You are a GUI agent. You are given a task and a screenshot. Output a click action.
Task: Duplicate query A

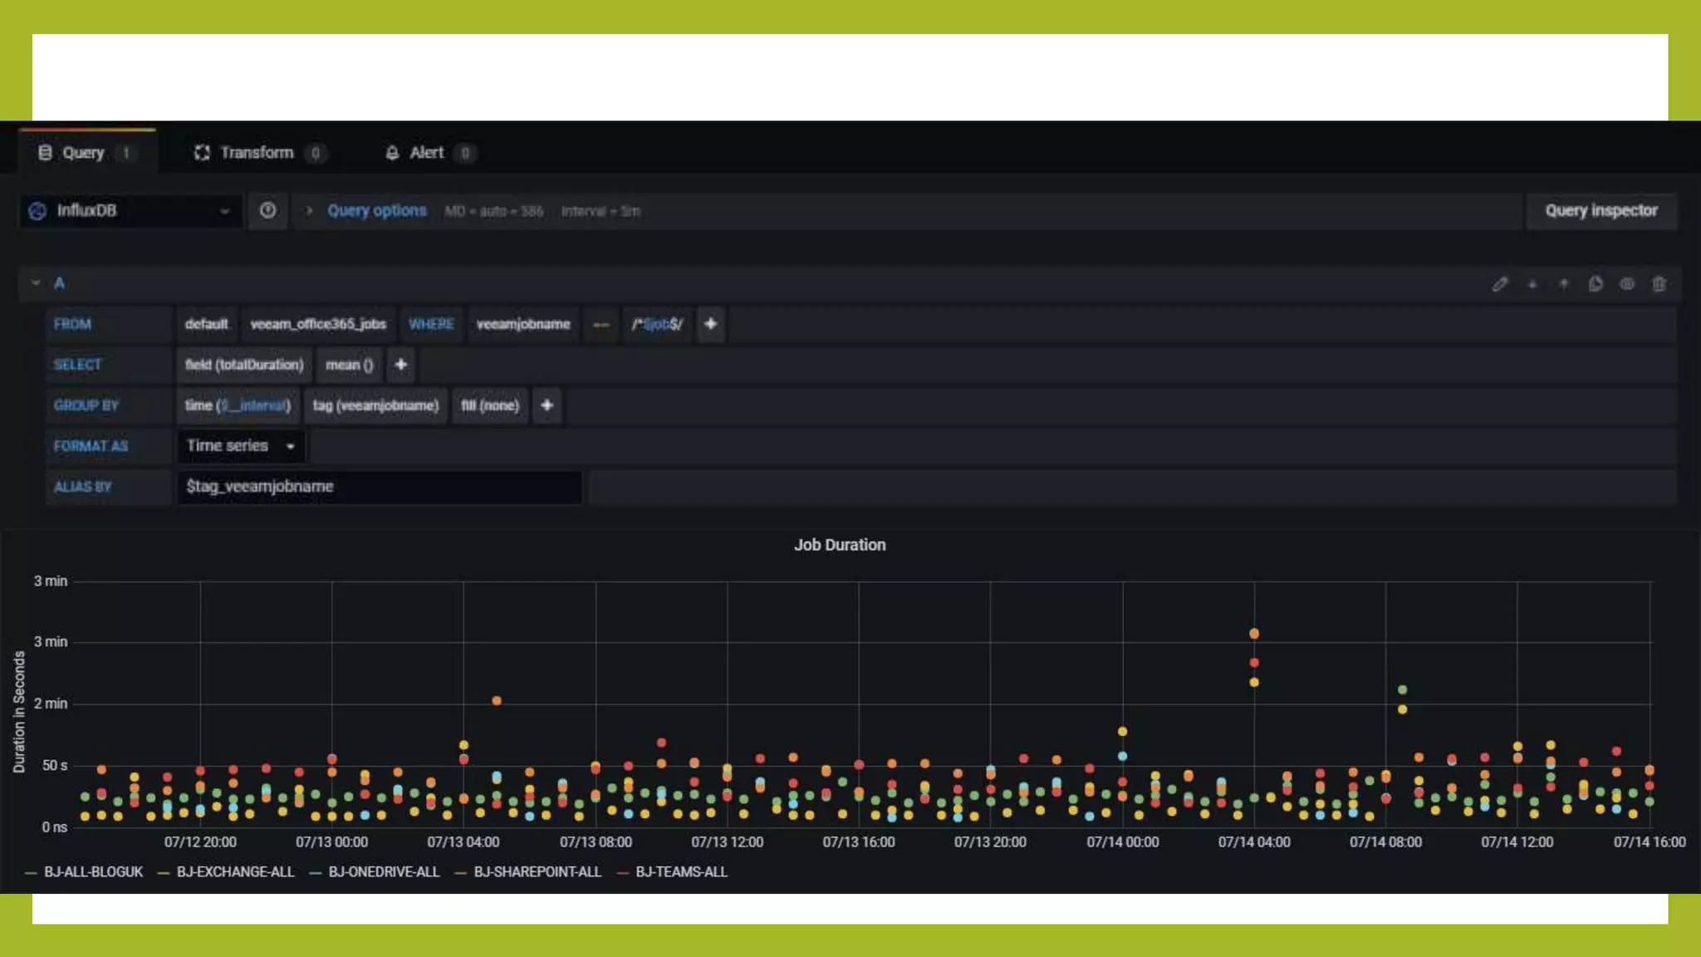point(1595,284)
